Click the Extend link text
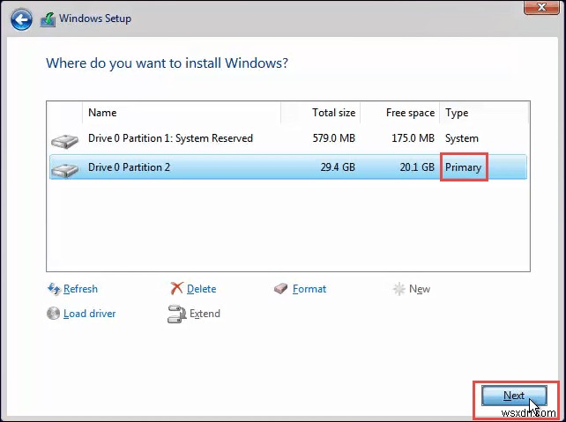Image resolution: width=566 pixels, height=422 pixels. pos(205,314)
